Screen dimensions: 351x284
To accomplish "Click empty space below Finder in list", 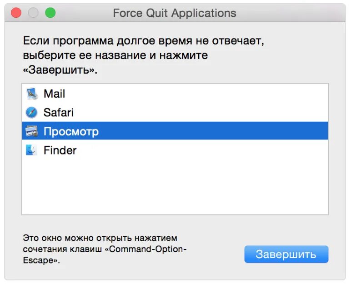I will 175,186.
